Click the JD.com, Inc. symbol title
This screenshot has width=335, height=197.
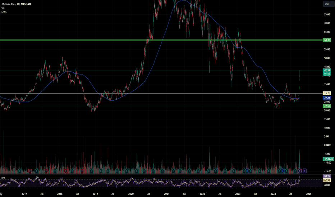coord(16,4)
